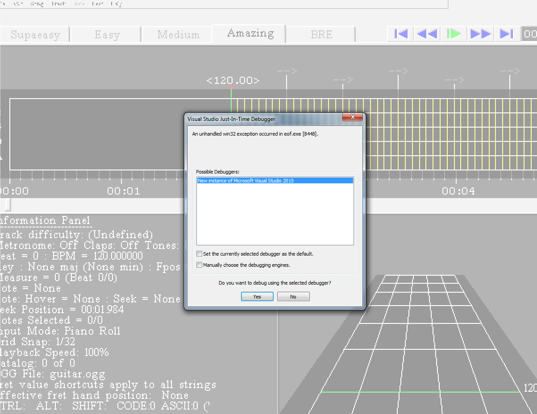The height and width of the screenshot is (414, 537).
Task: Click the 'Information Panel' heading
Action: (x=45, y=220)
